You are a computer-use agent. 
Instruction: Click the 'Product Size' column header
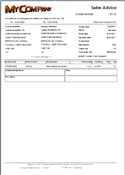click(81, 62)
